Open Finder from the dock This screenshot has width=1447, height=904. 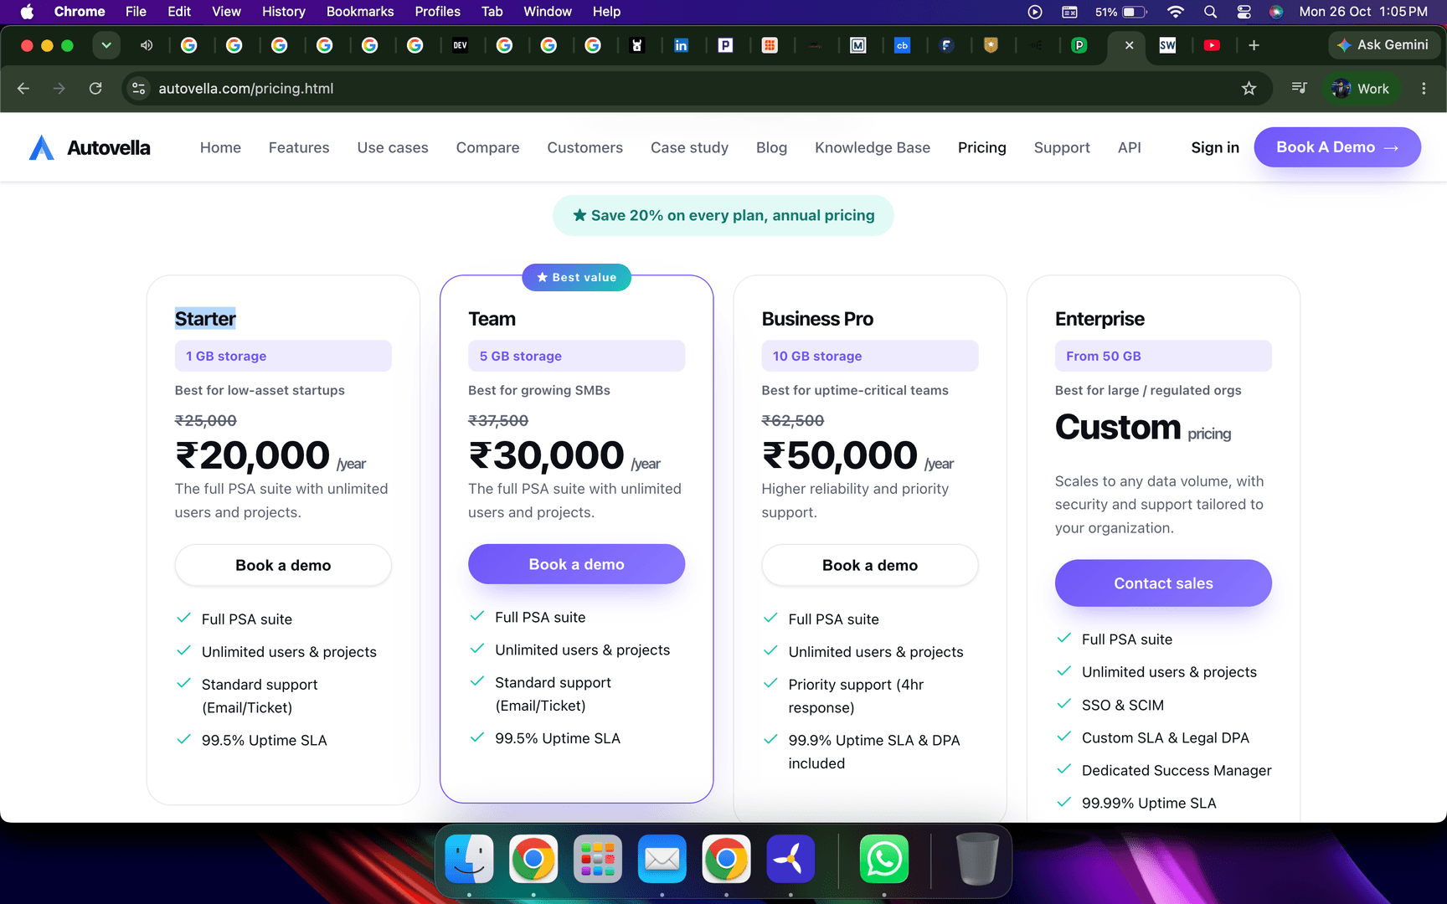(469, 859)
